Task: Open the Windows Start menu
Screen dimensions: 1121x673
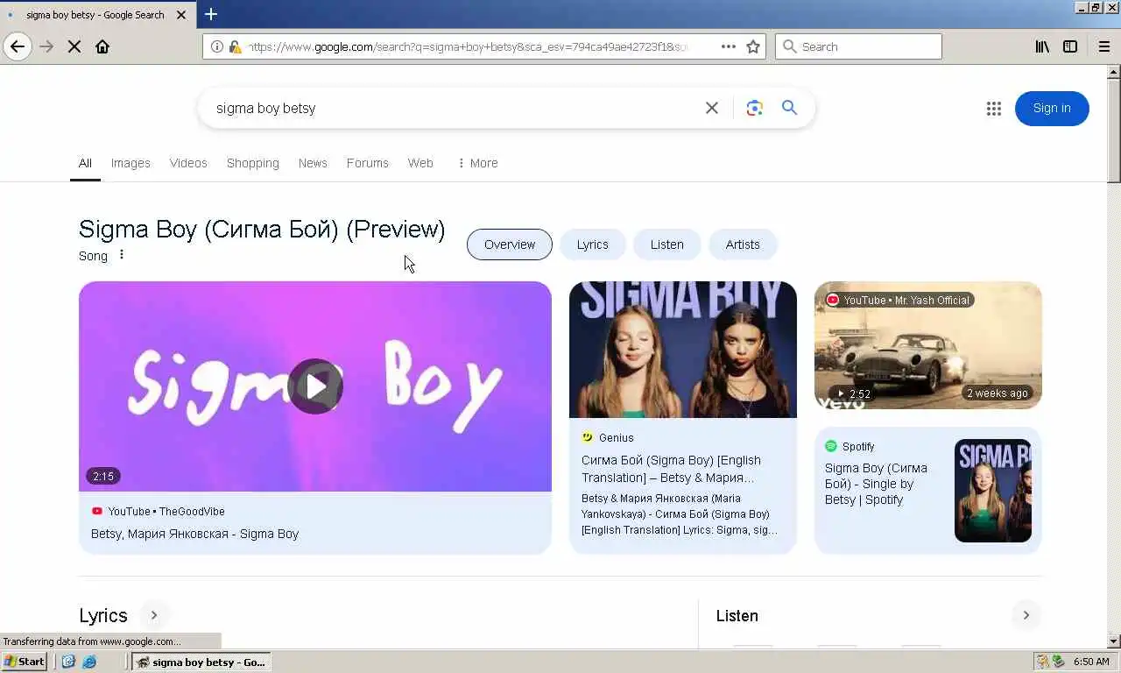Action: 25,662
